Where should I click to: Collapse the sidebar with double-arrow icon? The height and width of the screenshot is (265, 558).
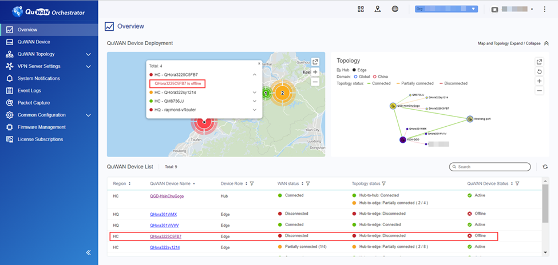point(88,252)
